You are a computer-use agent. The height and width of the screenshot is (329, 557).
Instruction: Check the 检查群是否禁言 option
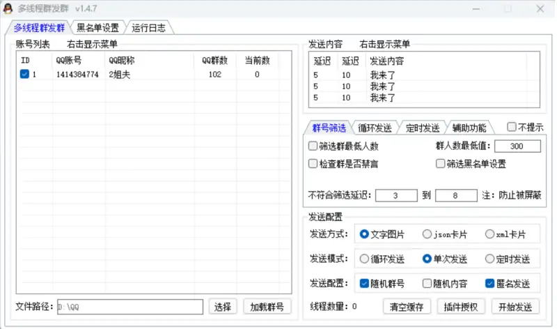313,164
